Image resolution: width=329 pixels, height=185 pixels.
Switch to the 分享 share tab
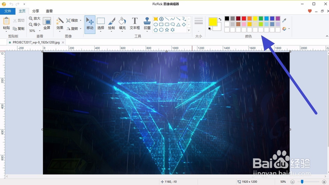point(36,11)
